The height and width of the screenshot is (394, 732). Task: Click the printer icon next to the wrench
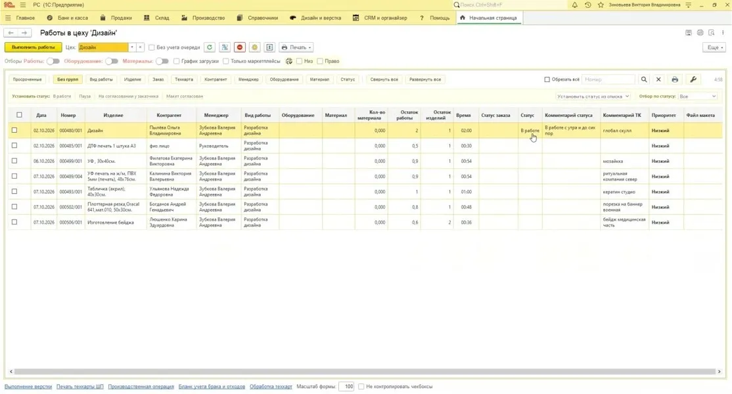point(675,79)
